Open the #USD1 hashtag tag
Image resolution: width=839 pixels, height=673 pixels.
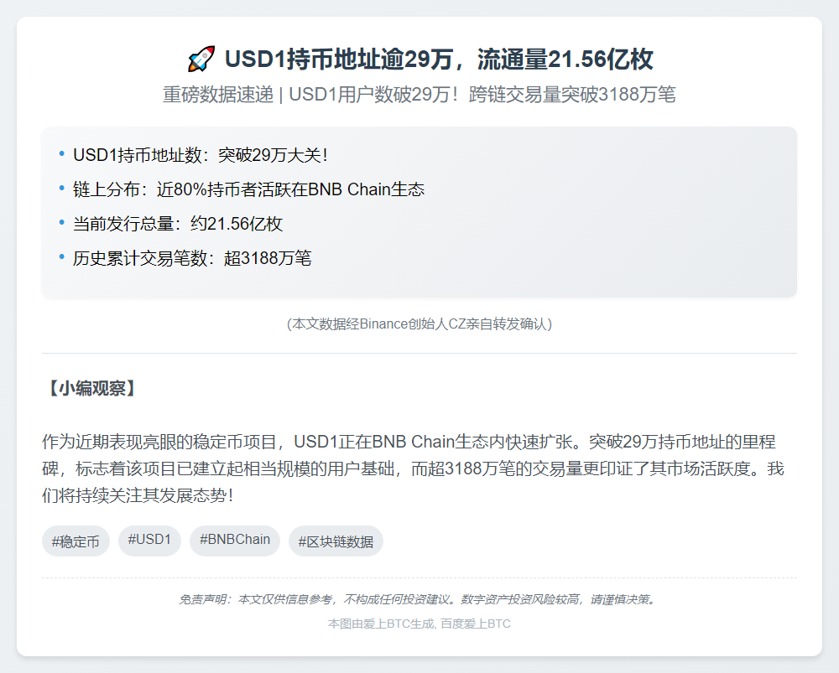click(149, 541)
